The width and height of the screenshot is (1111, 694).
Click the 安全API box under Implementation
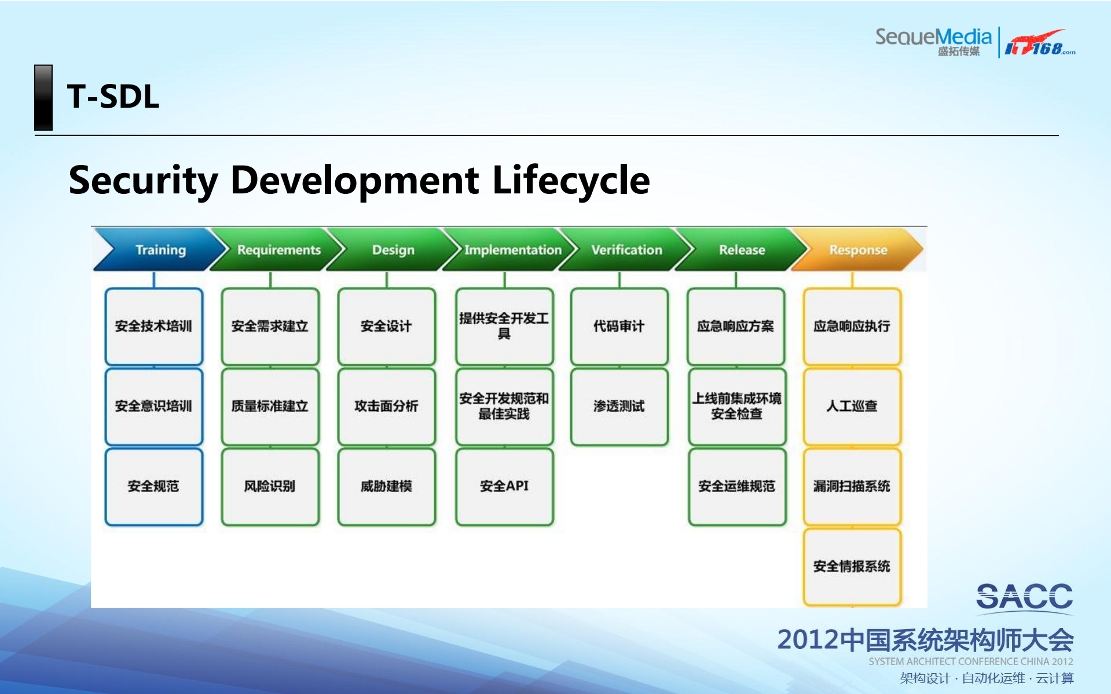click(x=504, y=487)
